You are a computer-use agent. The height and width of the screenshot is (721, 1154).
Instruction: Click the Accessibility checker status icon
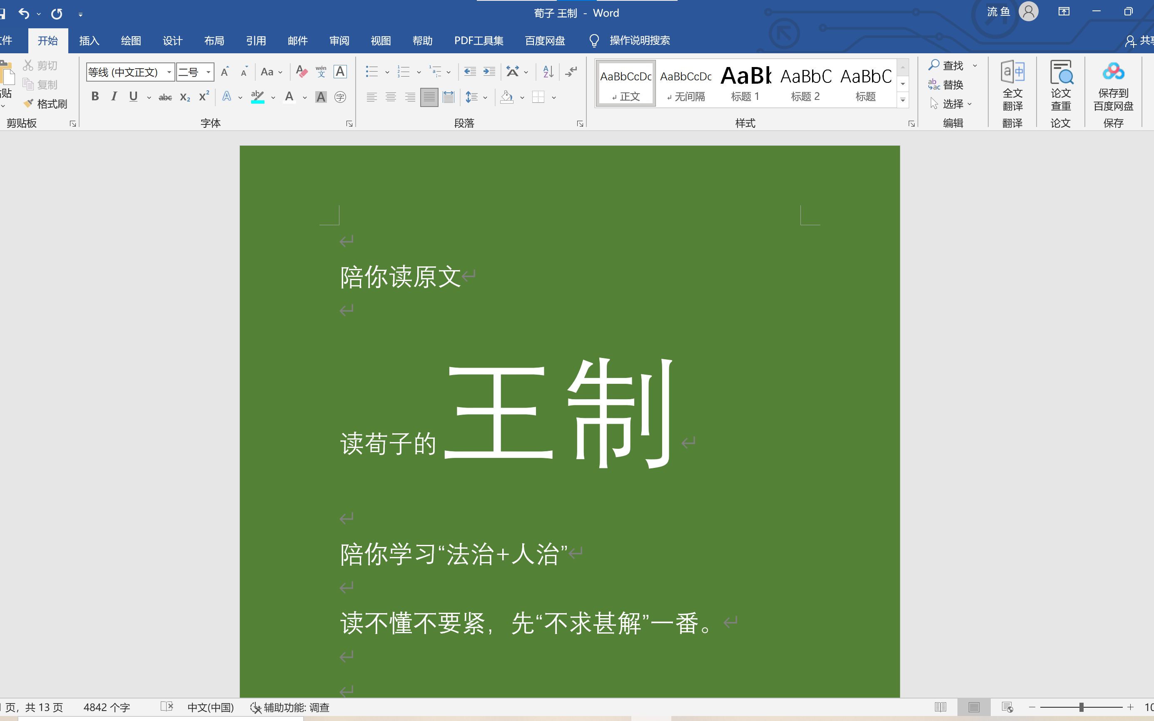coord(289,707)
